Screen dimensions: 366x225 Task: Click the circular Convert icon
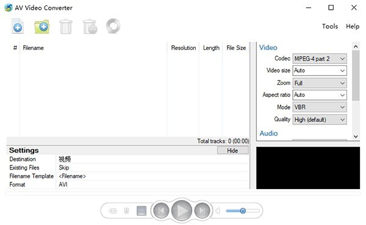[x=113, y=26]
